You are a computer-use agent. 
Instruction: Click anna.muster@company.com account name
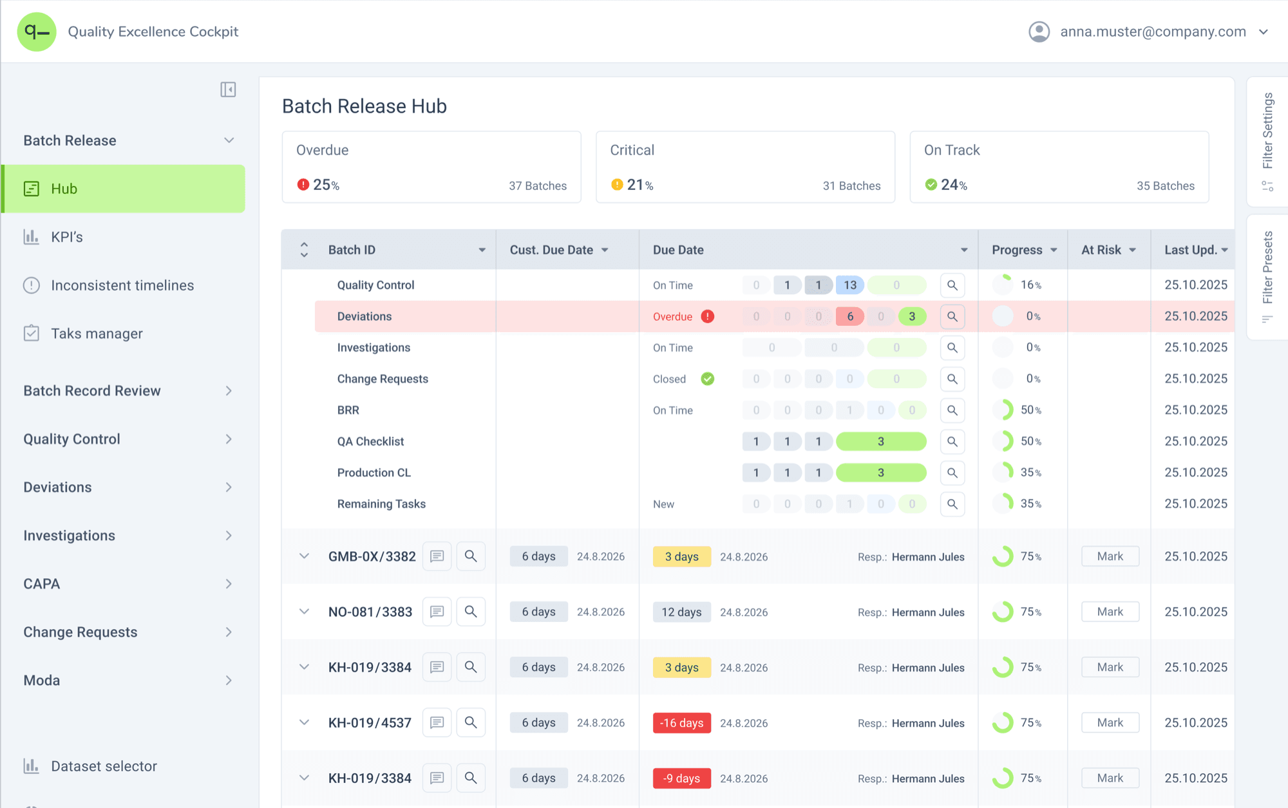click(1153, 32)
